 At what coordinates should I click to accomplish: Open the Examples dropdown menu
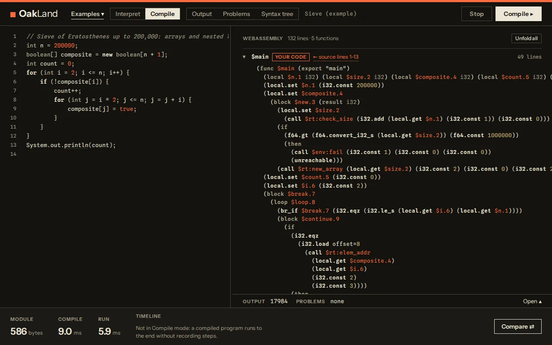click(88, 14)
